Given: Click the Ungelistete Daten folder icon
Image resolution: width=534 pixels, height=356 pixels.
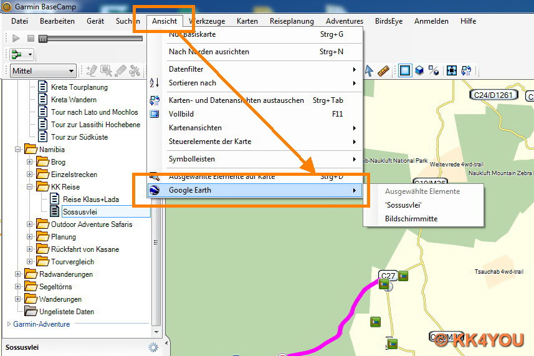Looking at the screenshot, I should pos(31,311).
